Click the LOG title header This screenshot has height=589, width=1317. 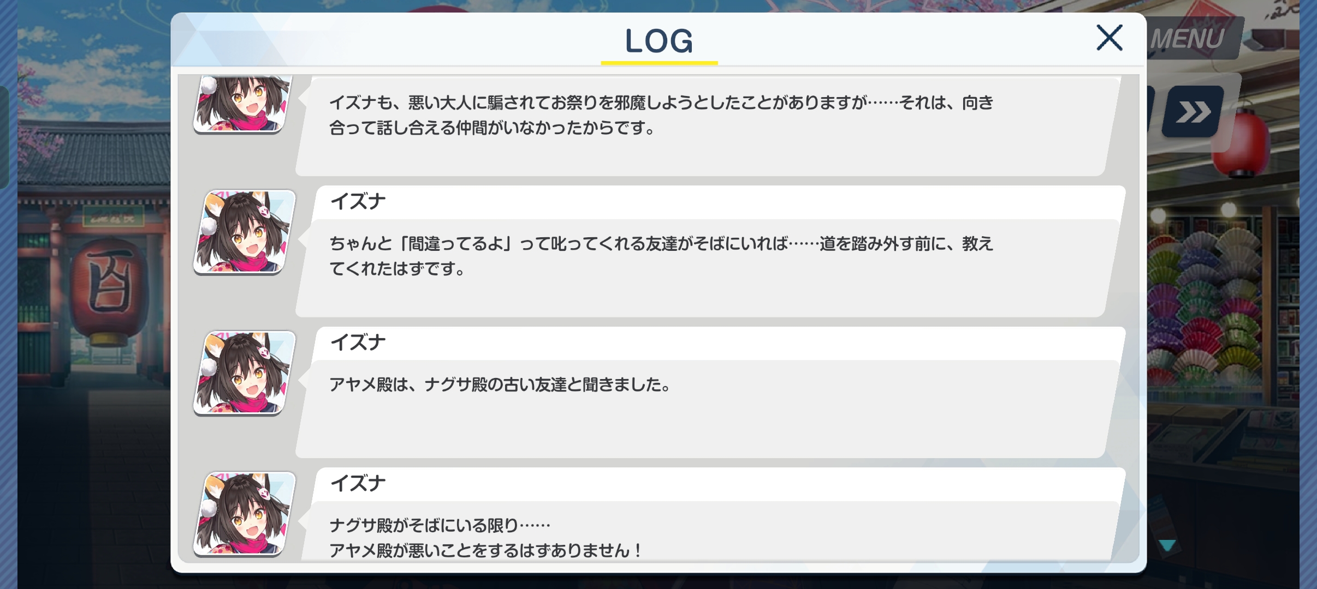[659, 41]
